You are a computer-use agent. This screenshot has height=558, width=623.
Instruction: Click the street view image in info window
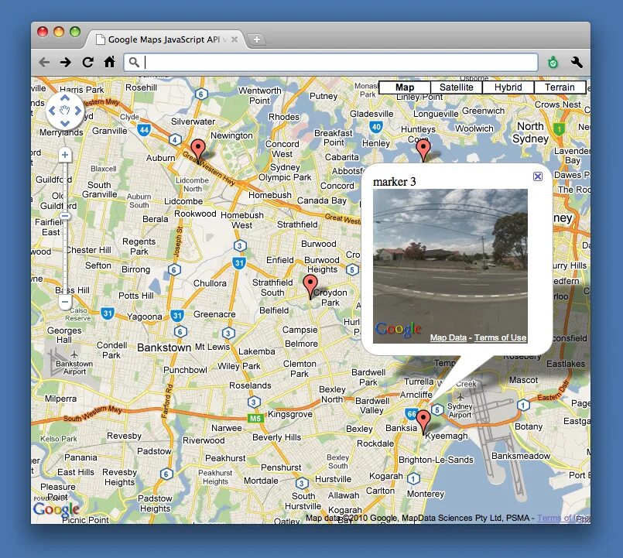pyautogui.click(x=450, y=266)
